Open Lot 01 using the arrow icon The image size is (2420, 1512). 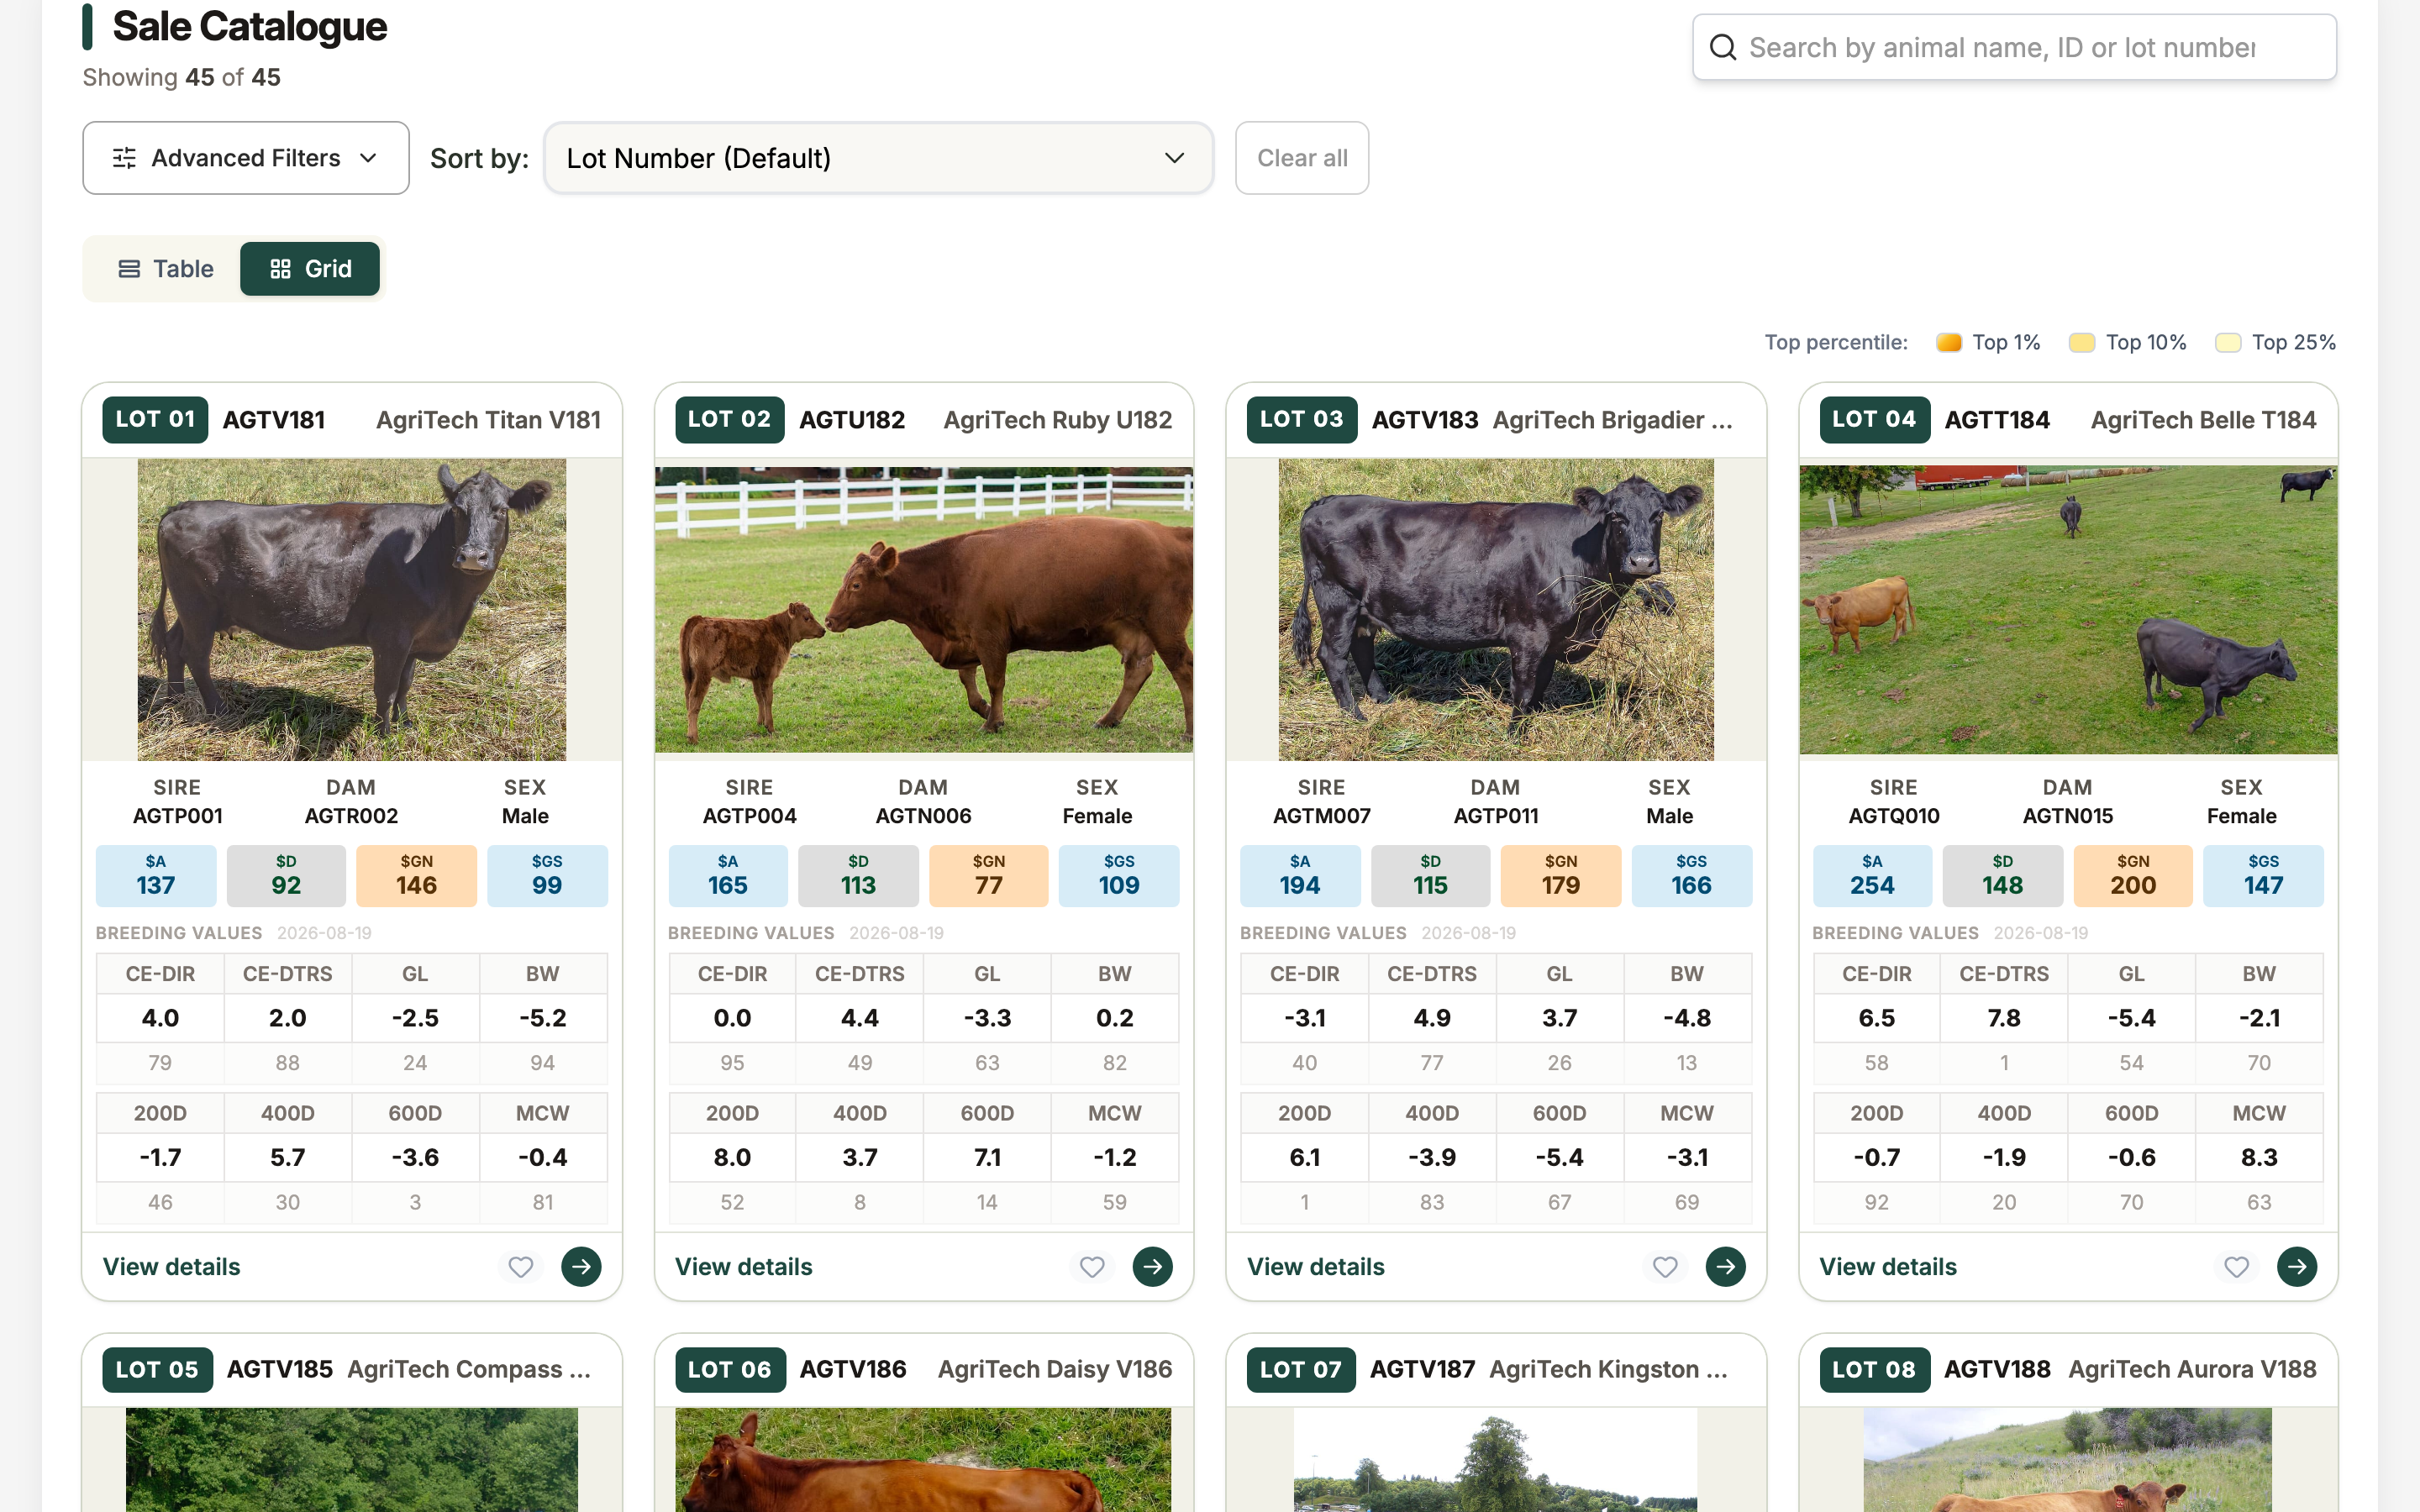581,1267
